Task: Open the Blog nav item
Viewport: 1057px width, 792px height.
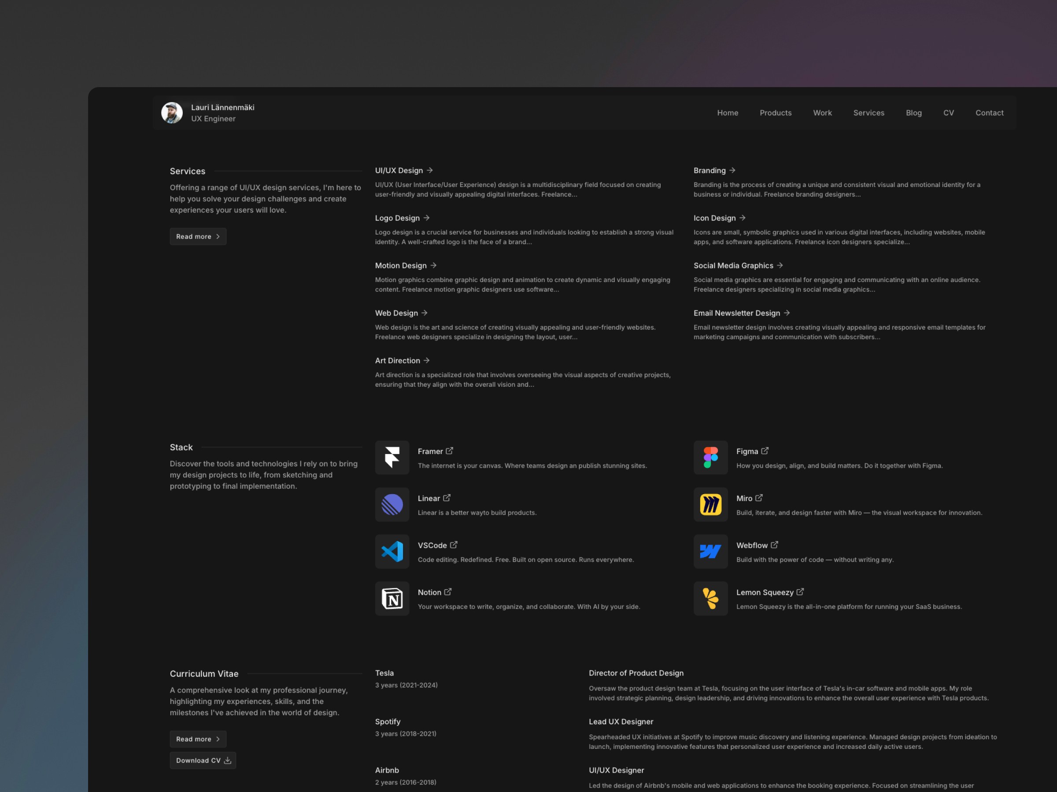Action: (x=914, y=113)
